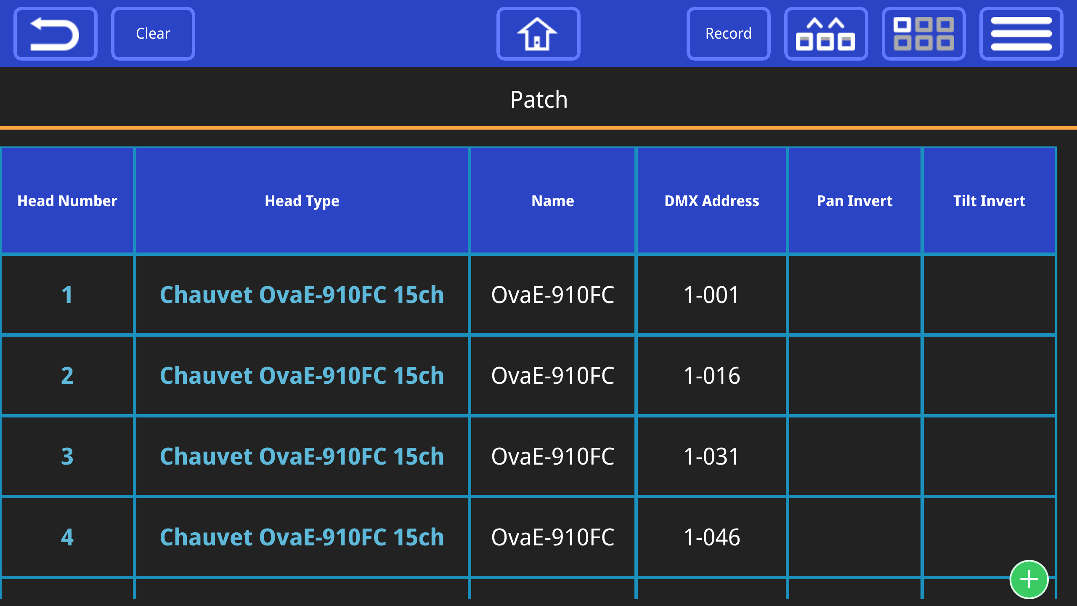This screenshot has height=606, width=1077.
Task: Open head type for head 4
Action: click(x=302, y=537)
